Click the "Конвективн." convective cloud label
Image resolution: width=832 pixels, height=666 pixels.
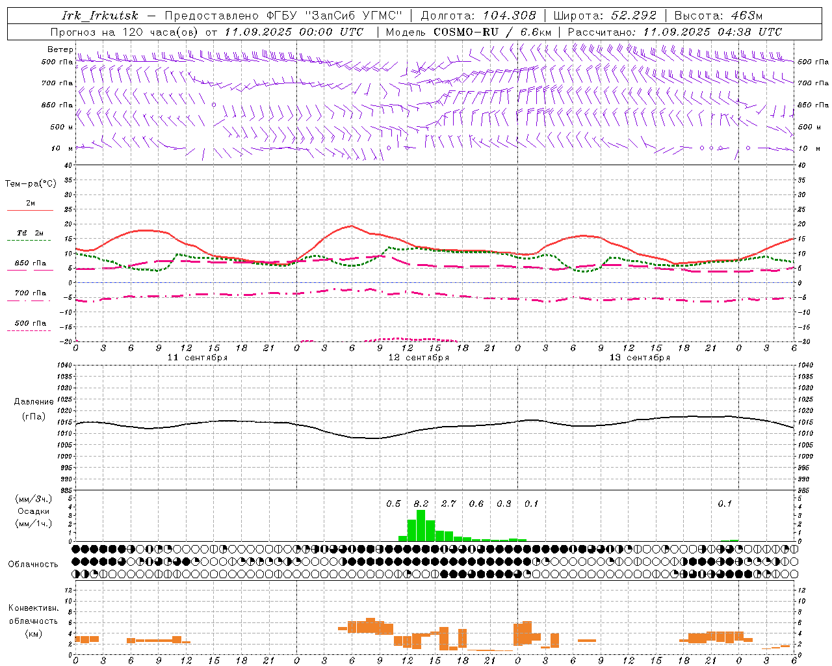click(x=33, y=608)
